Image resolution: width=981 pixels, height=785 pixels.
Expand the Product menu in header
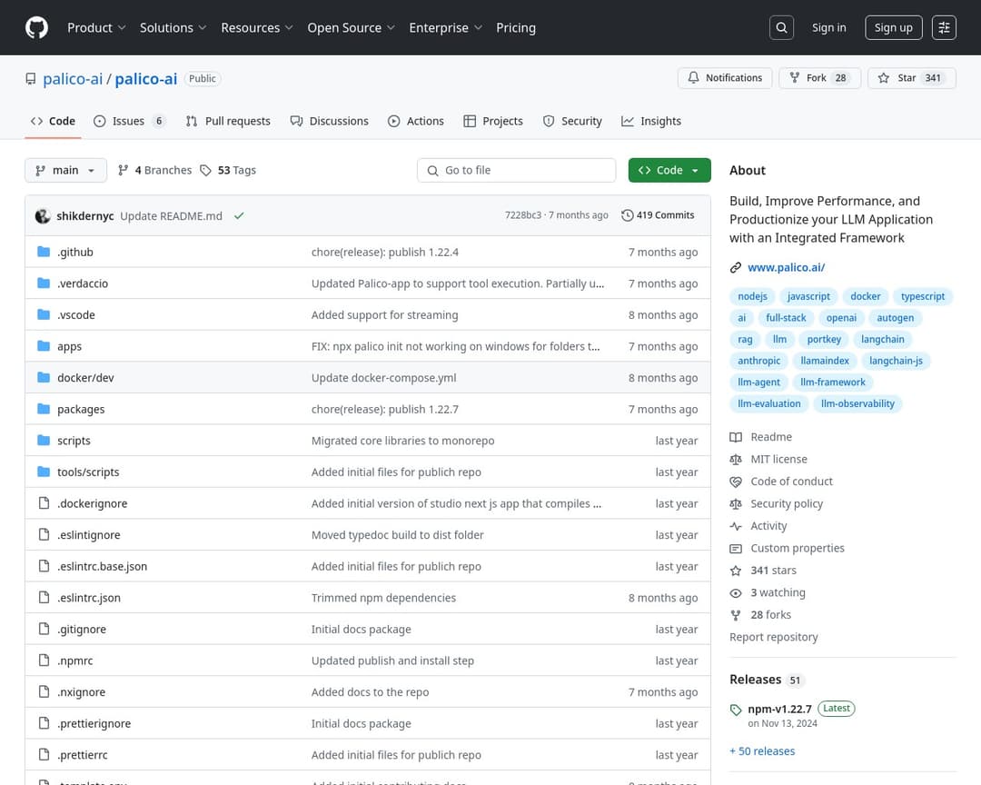tap(96, 27)
